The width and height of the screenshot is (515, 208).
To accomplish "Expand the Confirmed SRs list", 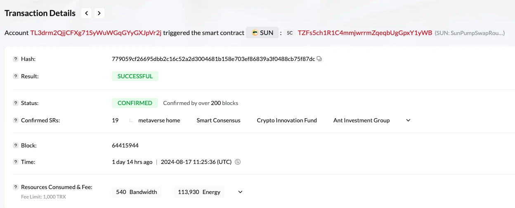I will tap(408, 120).
